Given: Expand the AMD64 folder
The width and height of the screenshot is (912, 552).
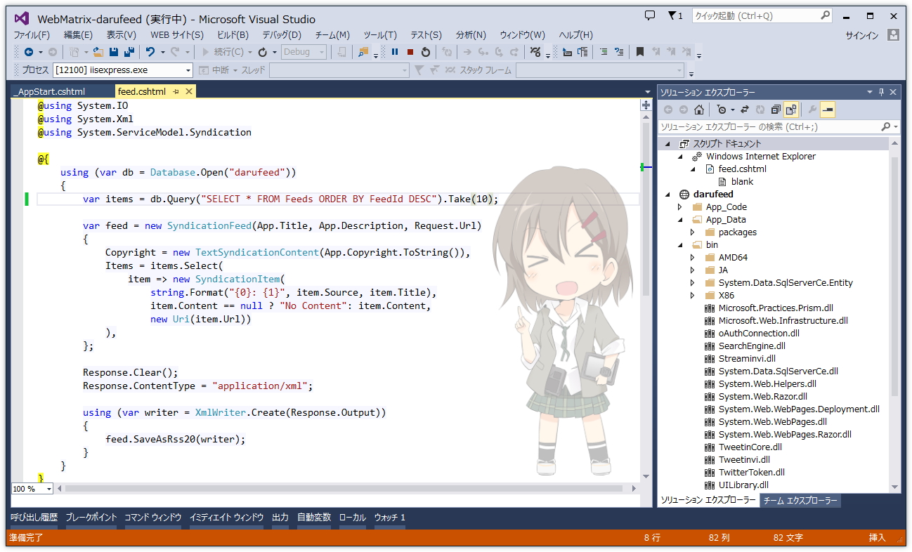Looking at the screenshot, I should pyautogui.click(x=693, y=258).
